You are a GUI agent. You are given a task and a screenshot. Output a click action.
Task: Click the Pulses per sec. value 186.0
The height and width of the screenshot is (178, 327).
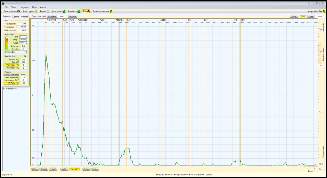coord(22,30)
